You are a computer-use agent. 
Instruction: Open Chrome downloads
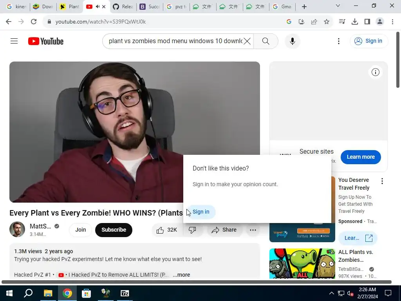(354, 22)
